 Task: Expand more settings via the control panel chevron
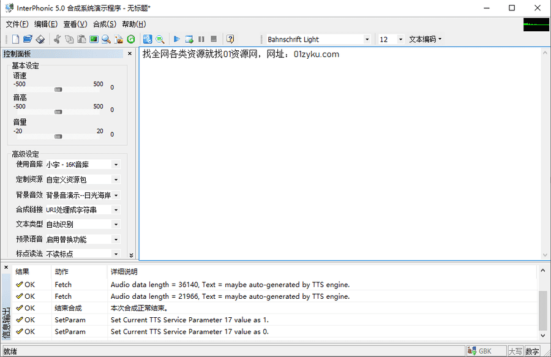coord(131,255)
